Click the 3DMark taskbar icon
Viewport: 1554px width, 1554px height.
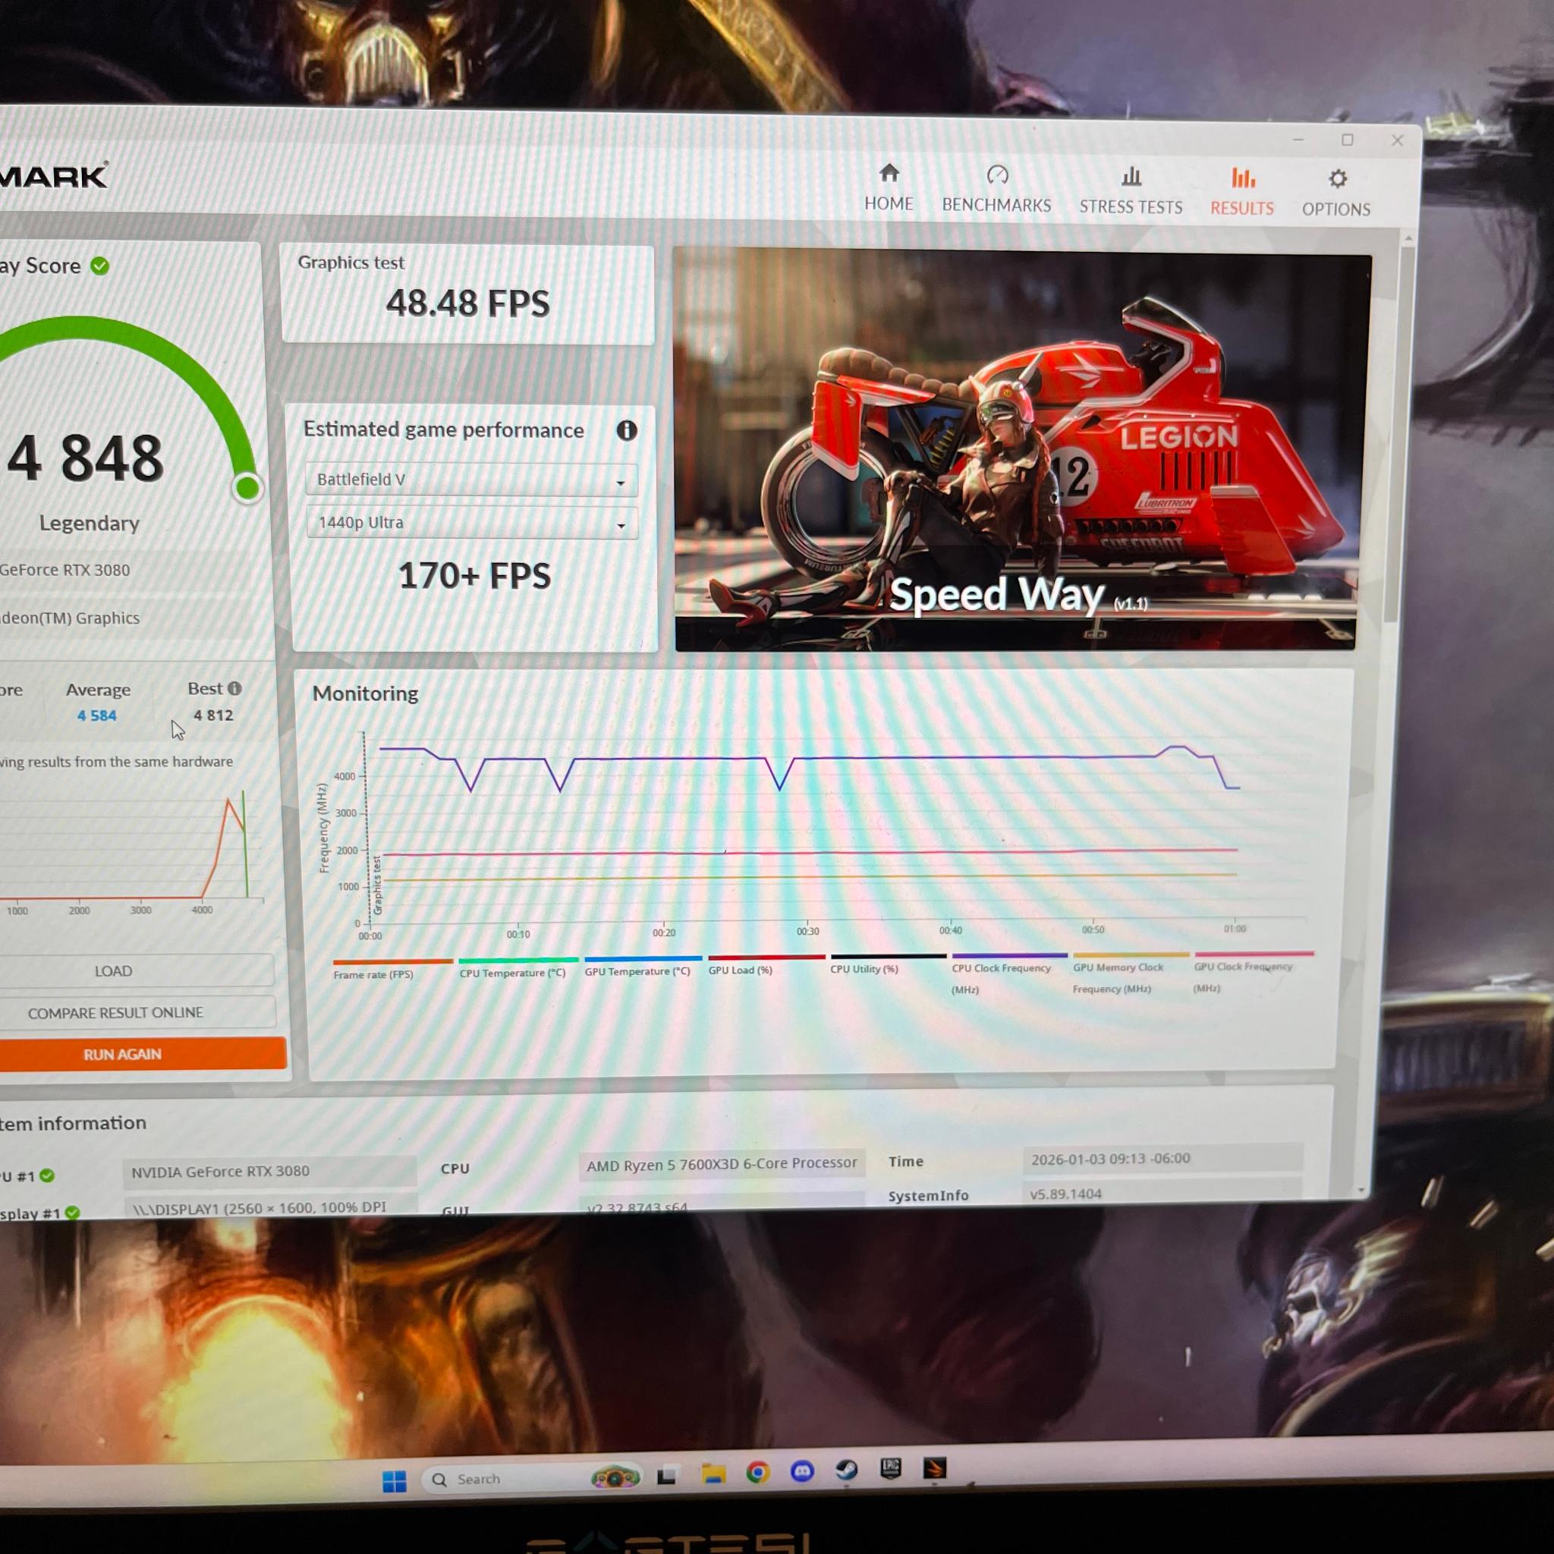coord(934,1468)
